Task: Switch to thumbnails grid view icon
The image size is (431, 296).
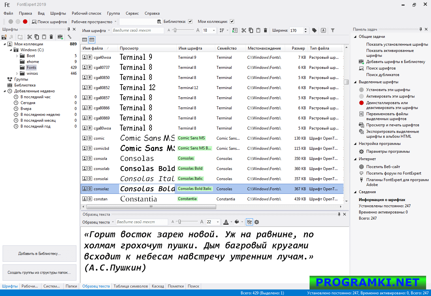Action: 85,40
